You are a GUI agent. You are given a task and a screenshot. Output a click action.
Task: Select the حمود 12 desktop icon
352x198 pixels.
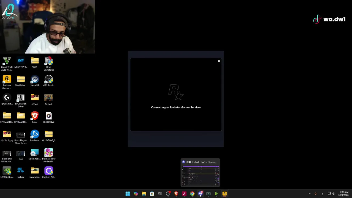click(49, 100)
